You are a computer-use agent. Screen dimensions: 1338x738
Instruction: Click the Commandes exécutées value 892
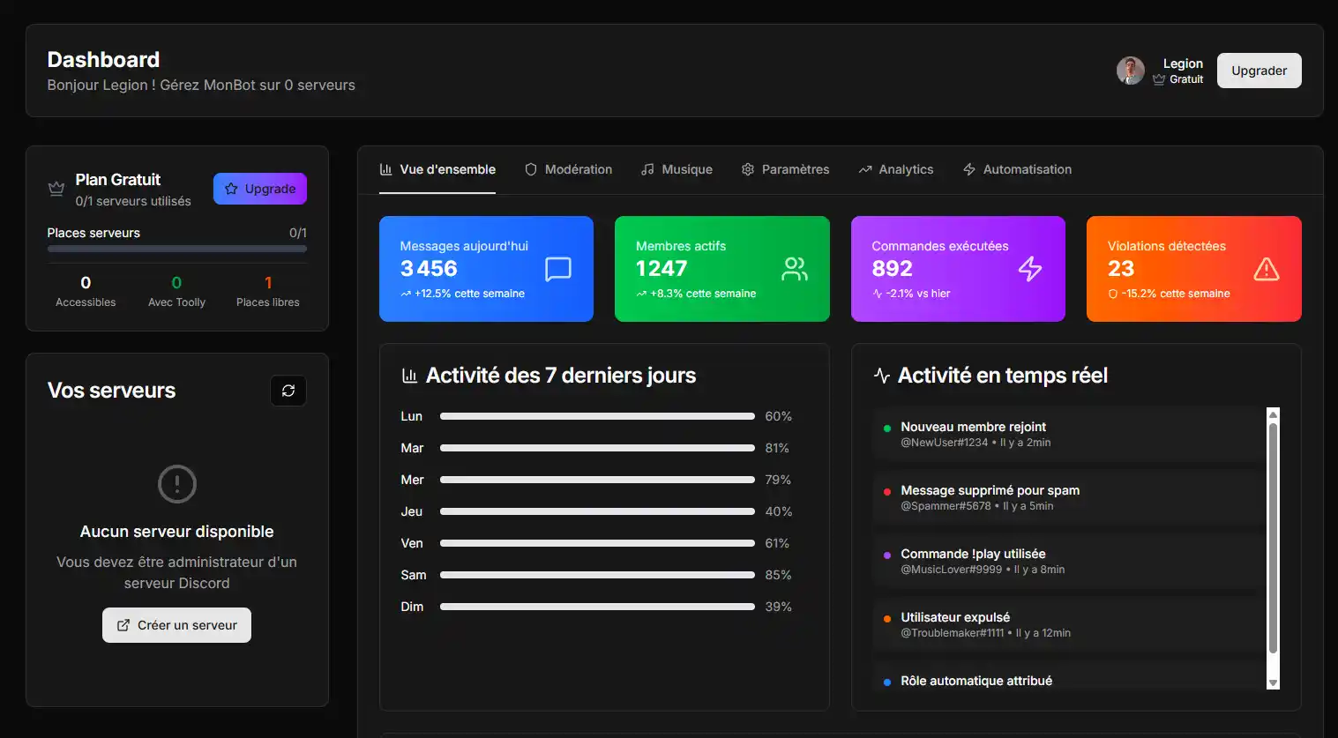tap(892, 269)
